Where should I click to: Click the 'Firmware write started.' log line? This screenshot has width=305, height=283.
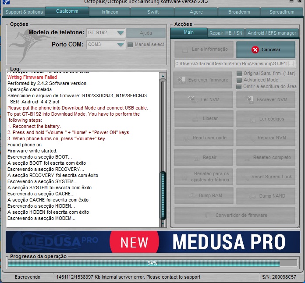click(32, 151)
